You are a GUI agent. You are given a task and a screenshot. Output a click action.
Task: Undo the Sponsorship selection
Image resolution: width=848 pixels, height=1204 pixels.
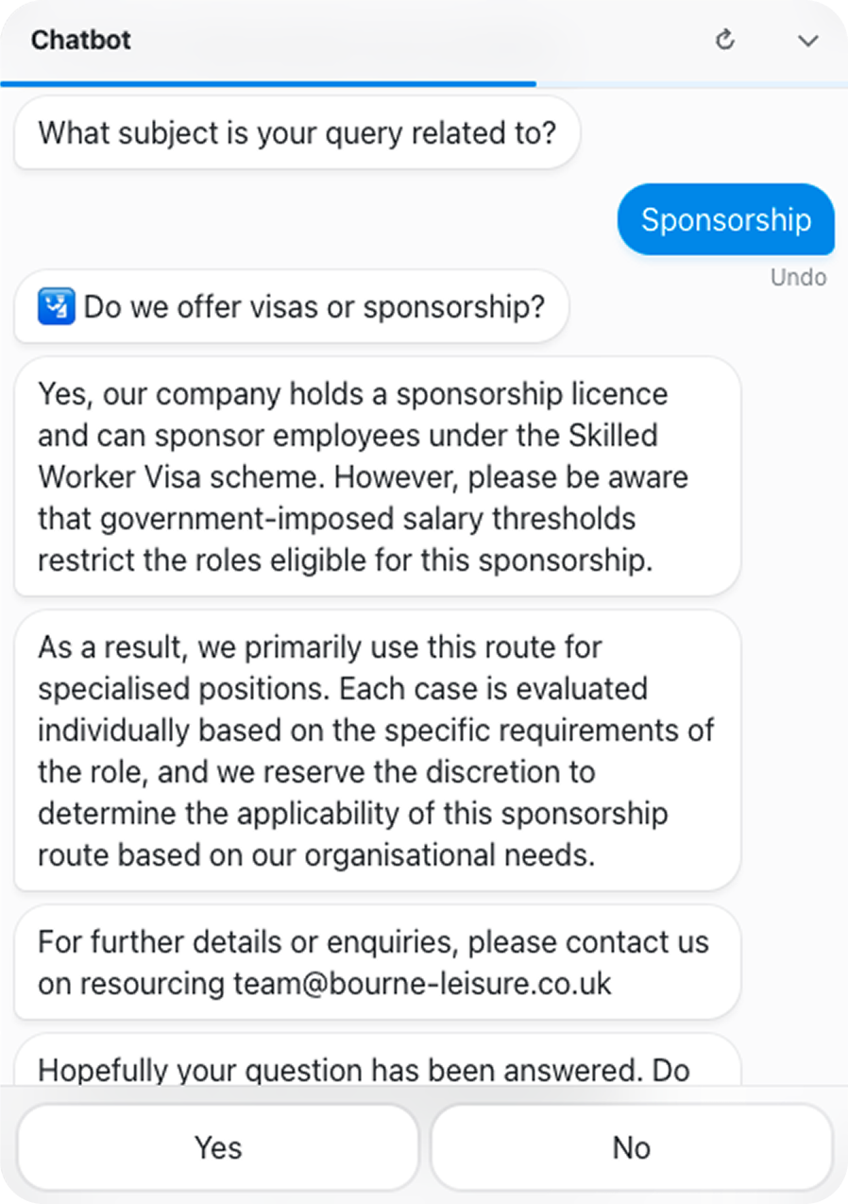pos(798,277)
